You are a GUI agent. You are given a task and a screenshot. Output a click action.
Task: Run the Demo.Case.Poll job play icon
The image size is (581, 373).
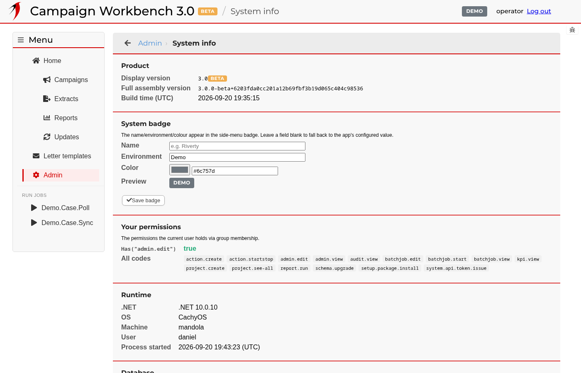(34, 208)
